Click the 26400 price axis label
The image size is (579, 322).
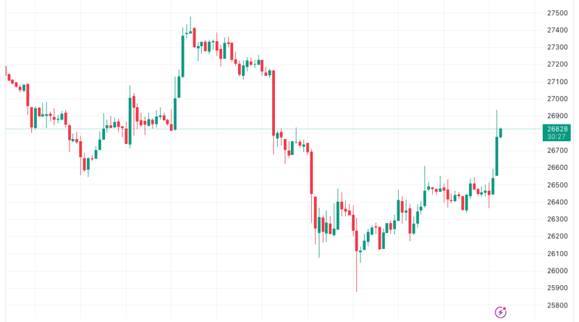[556, 202]
